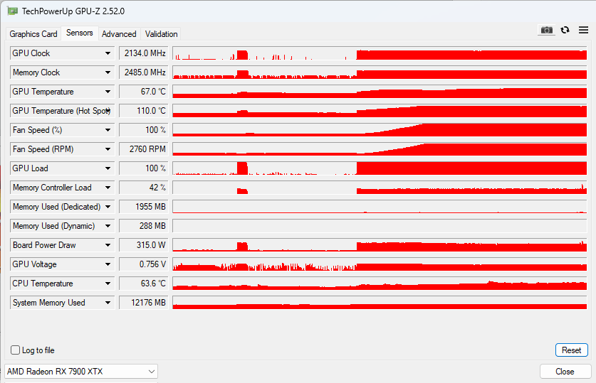The width and height of the screenshot is (596, 383).
Task: Click the 42 % memory controller value
Action: (x=144, y=188)
